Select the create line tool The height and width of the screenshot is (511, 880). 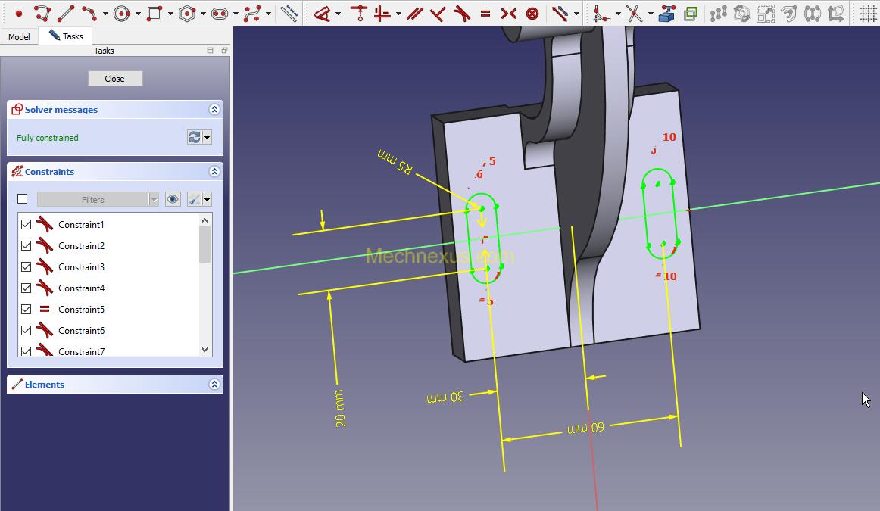[x=66, y=13]
